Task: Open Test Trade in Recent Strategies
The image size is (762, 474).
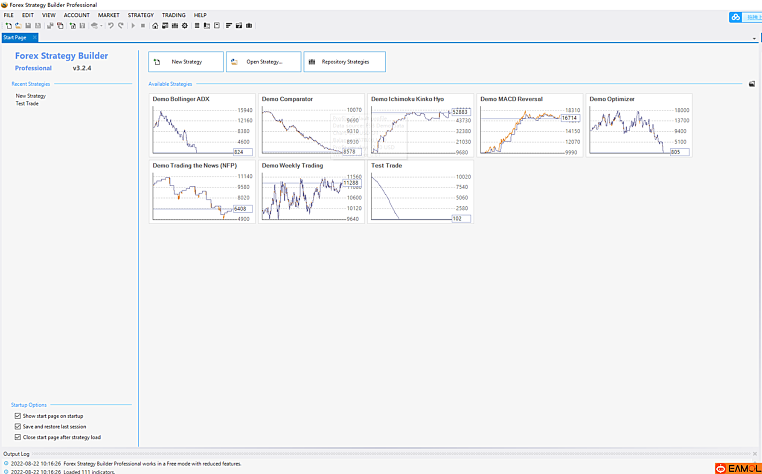Action: [27, 104]
